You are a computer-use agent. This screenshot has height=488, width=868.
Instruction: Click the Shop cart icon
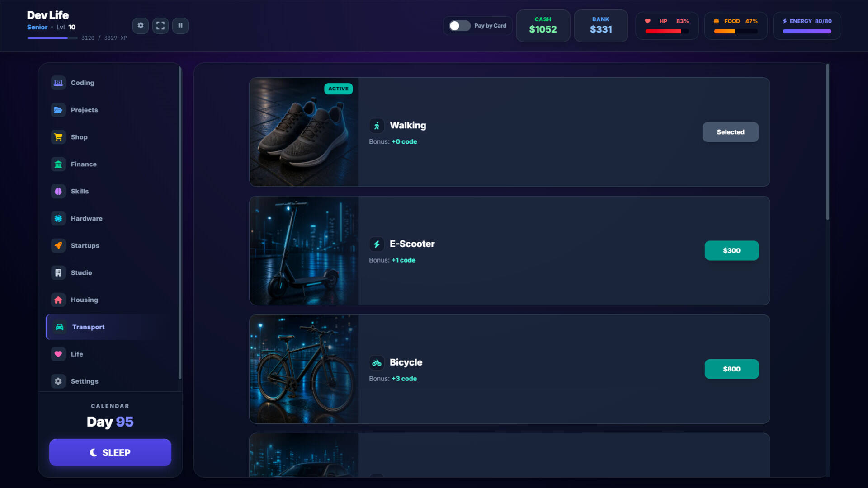[x=58, y=137]
